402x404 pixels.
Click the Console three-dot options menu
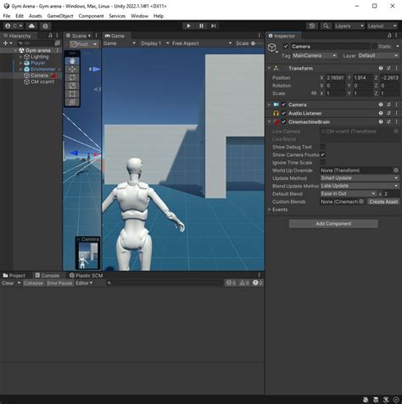(x=259, y=275)
